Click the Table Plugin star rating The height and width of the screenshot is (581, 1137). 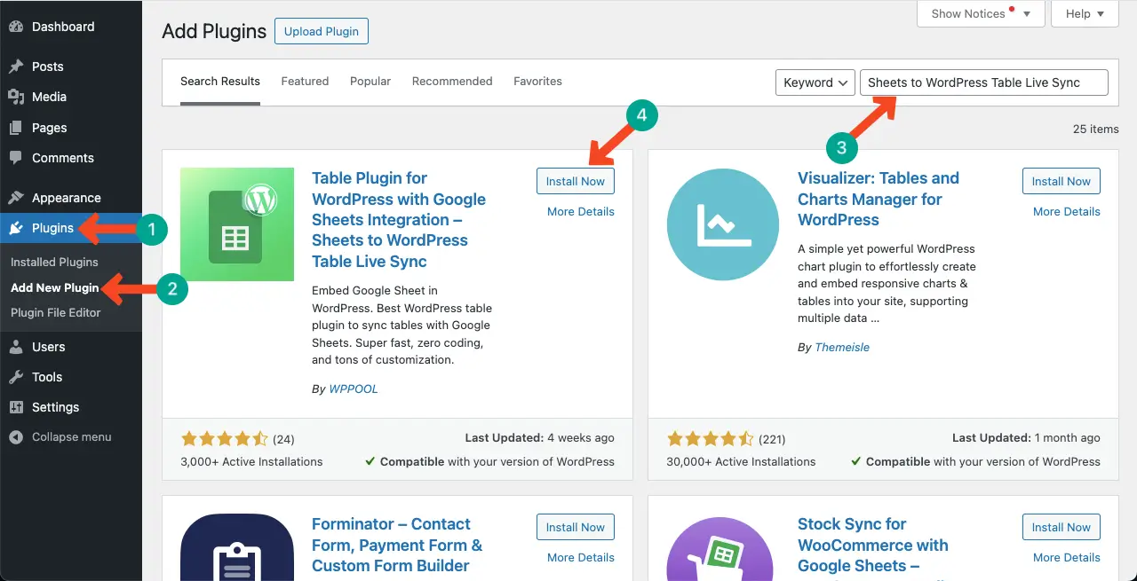pos(225,439)
